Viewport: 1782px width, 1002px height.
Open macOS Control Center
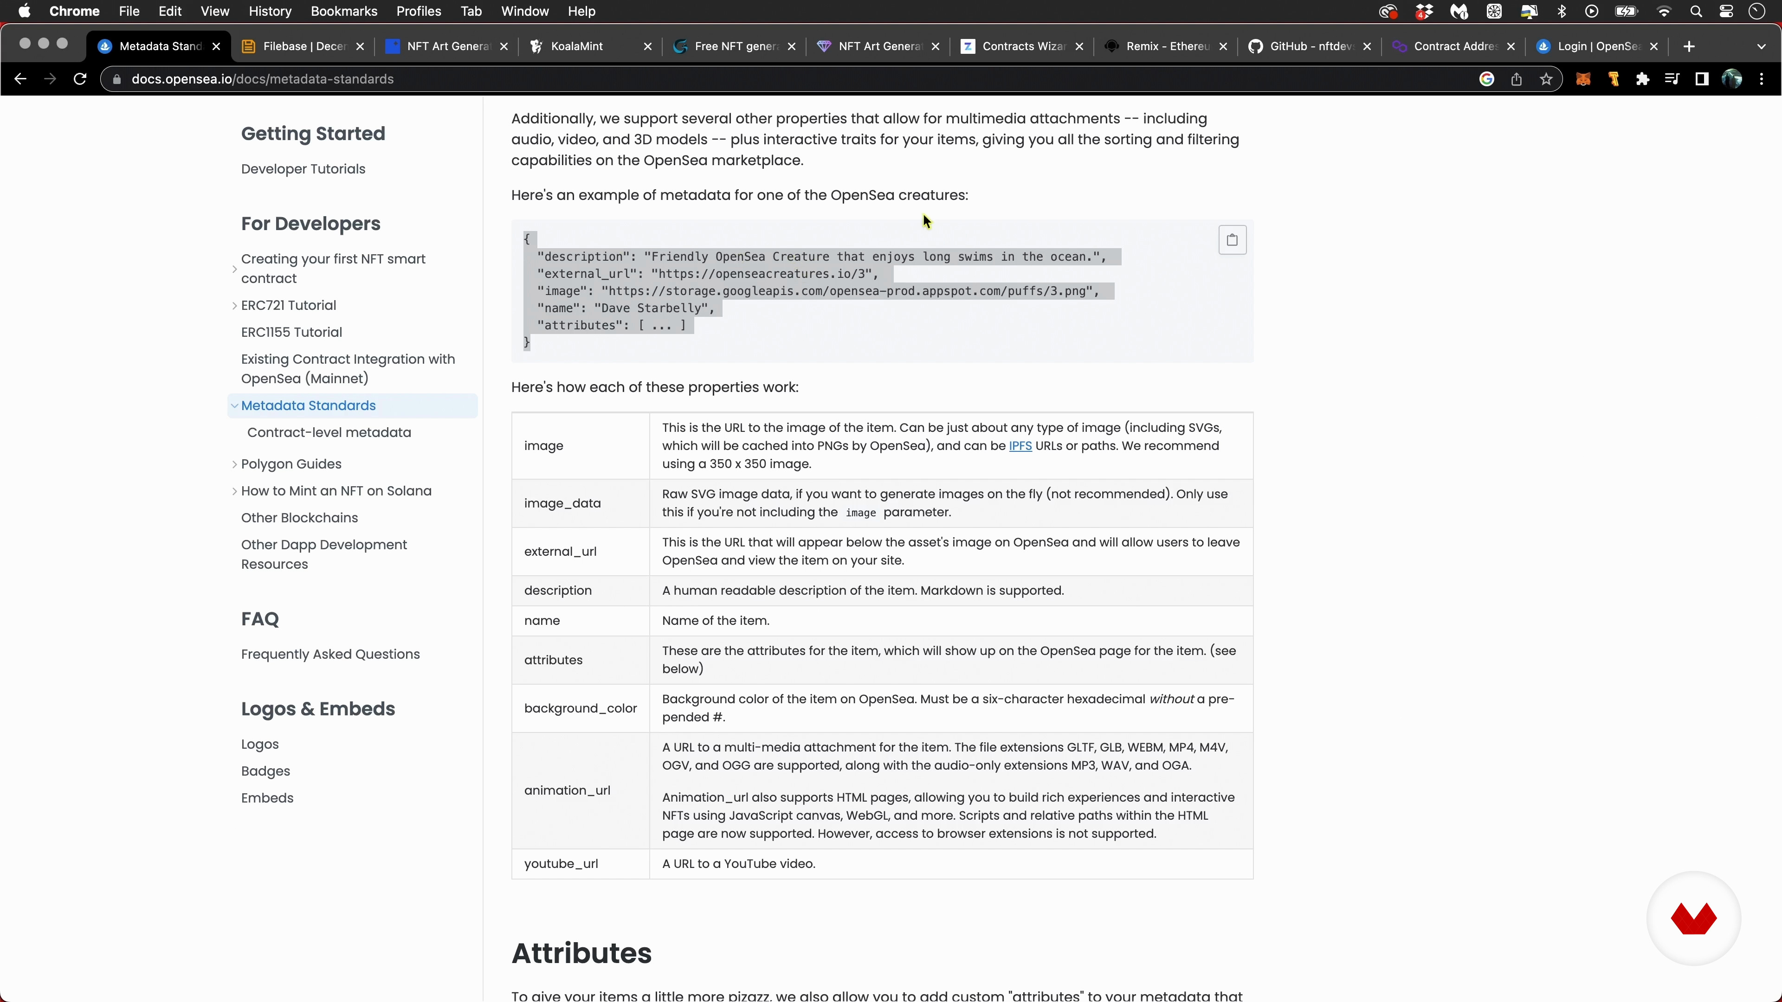click(x=1726, y=11)
